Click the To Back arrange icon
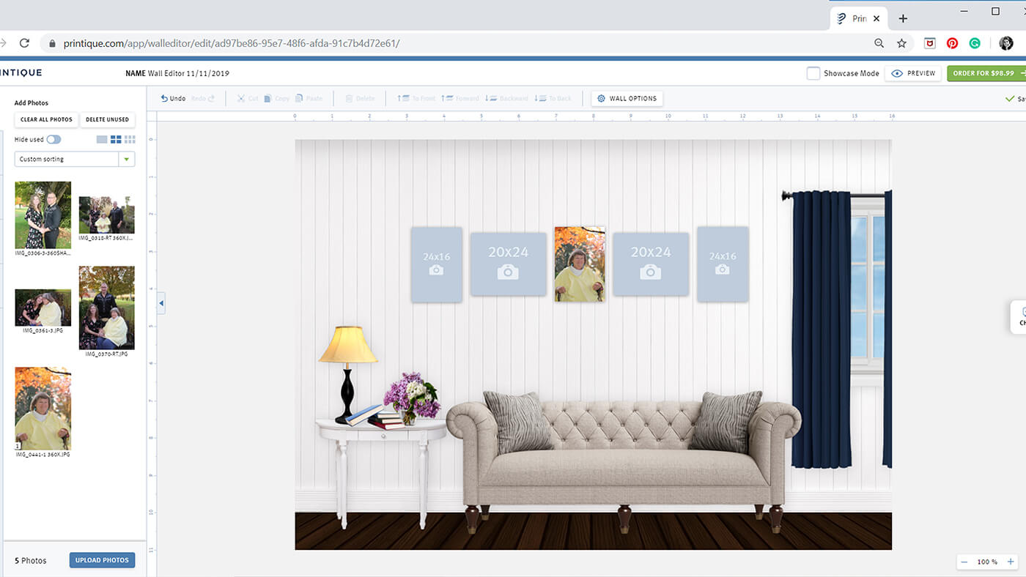Image resolution: width=1026 pixels, height=577 pixels. (x=540, y=98)
